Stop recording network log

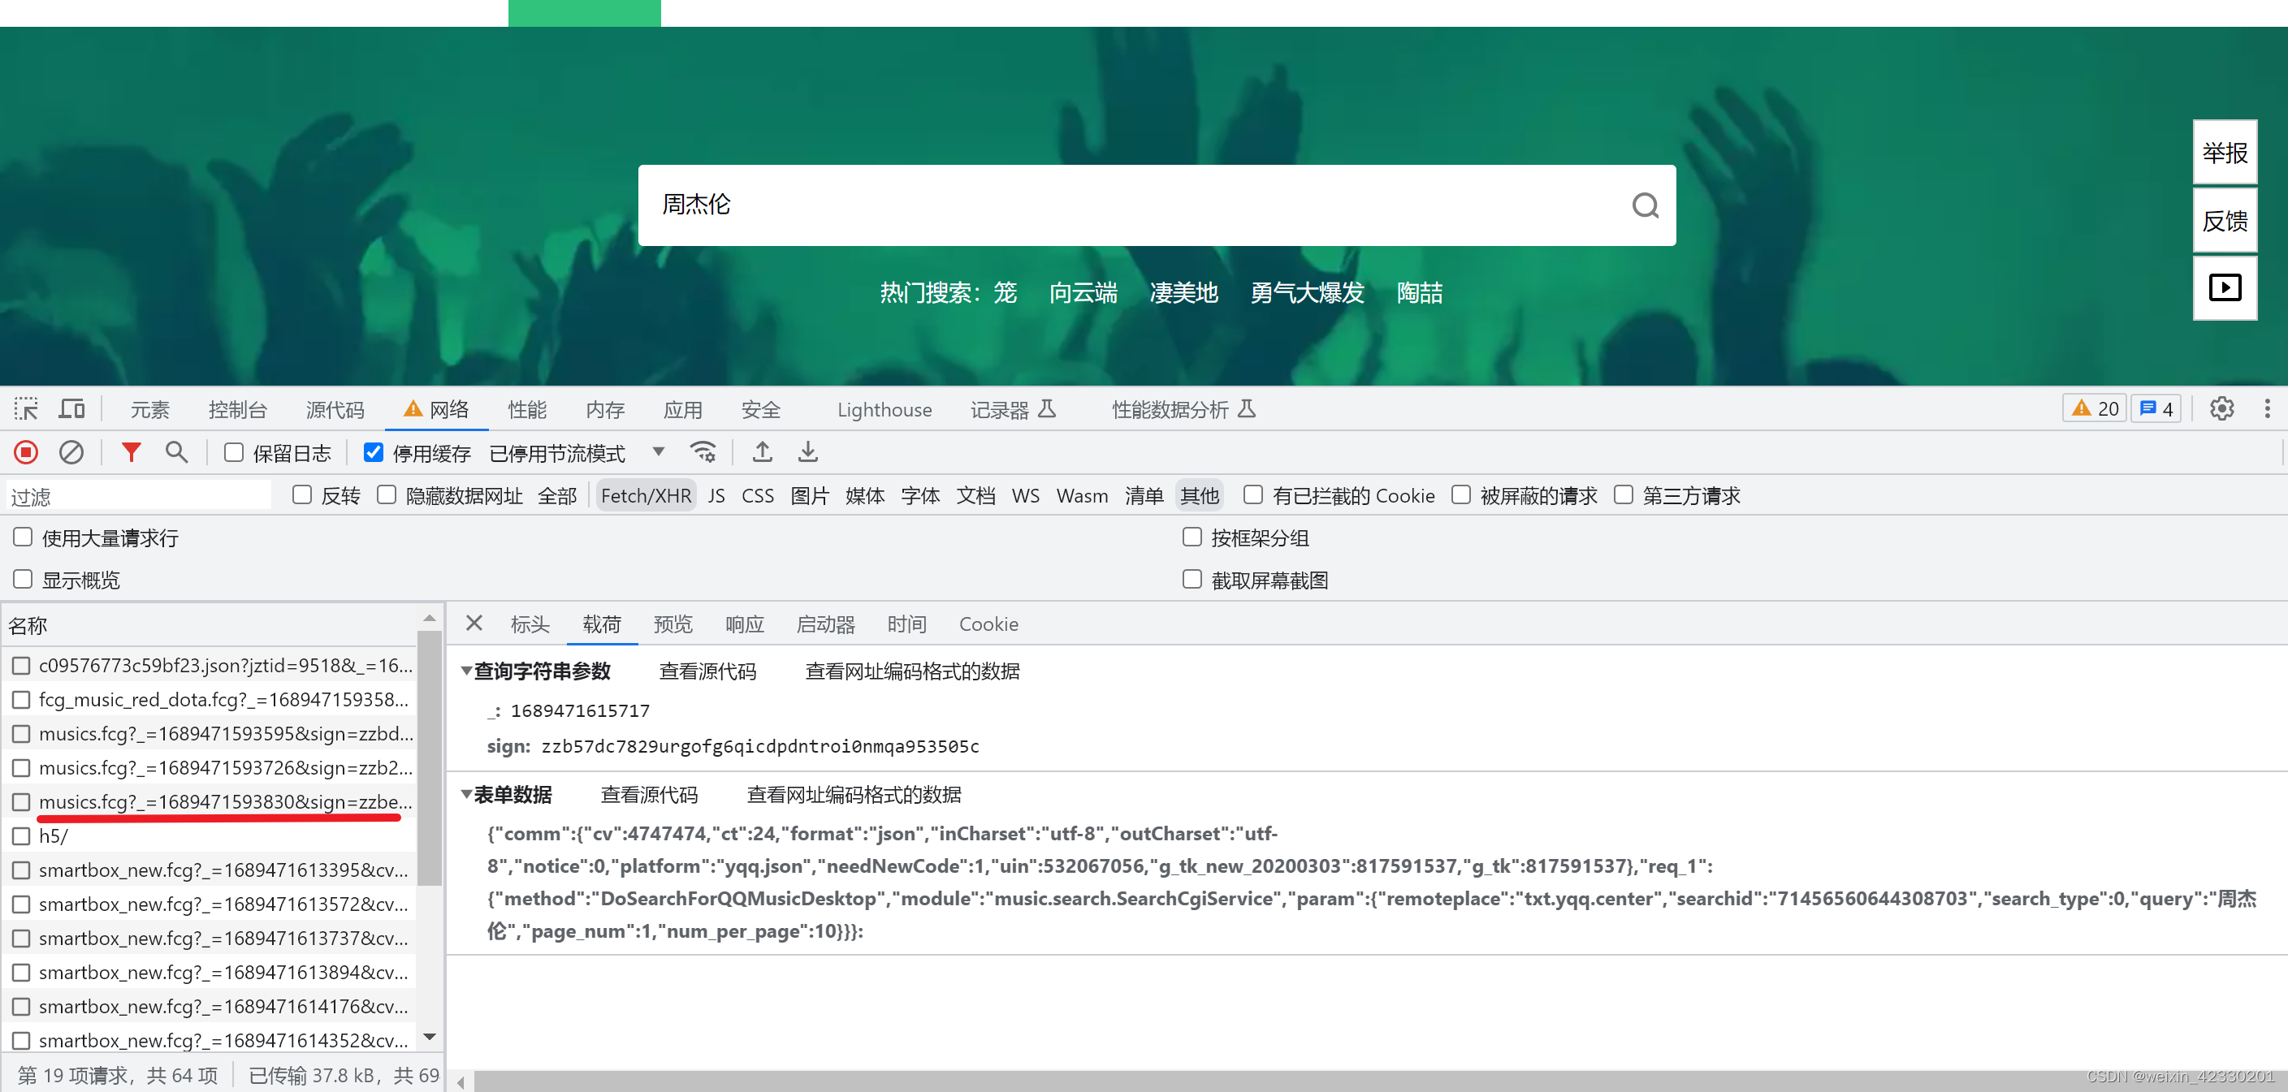[x=26, y=453]
